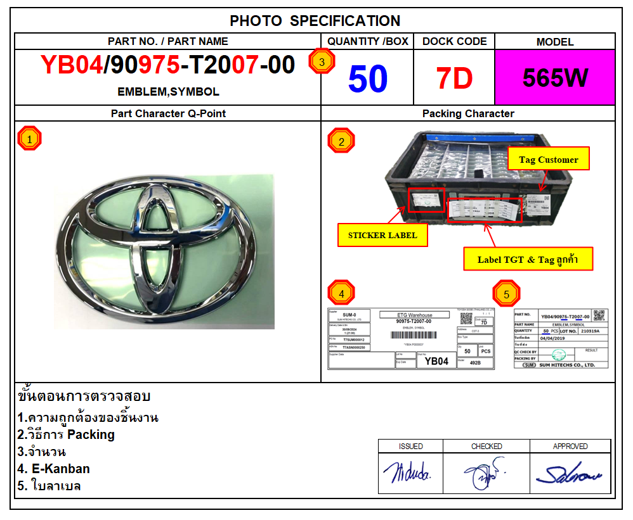The image size is (633, 520).
Task: Click the DOCK CODE column header
Action: click(x=454, y=41)
